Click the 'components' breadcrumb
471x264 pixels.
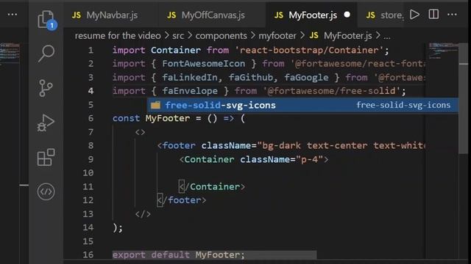coord(221,36)
